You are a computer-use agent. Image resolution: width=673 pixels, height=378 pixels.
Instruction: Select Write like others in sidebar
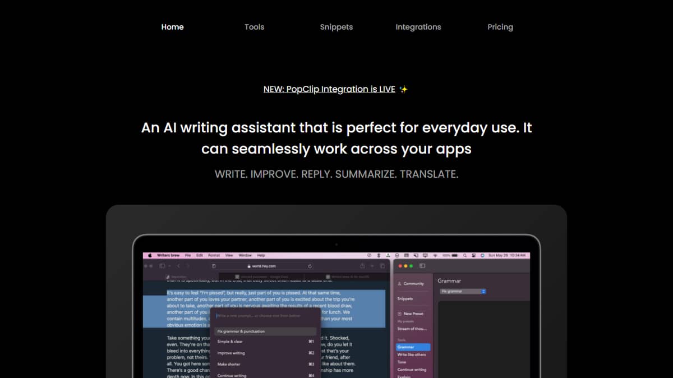click(x=412, y=354)
